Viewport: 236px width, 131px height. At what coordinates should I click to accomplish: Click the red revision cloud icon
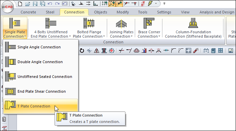pos(137,51)
